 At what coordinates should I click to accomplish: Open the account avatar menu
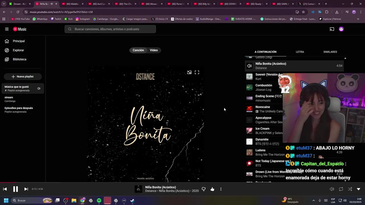coord(341,29)
